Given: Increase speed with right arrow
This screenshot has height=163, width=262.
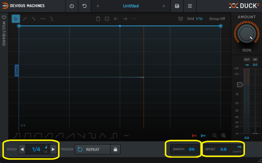Looking at the screenshot, I should click(53, 149).
